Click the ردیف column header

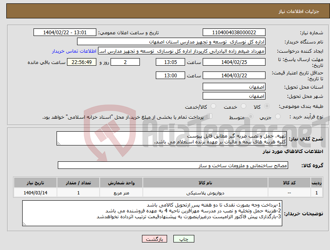tap(317, 183)
